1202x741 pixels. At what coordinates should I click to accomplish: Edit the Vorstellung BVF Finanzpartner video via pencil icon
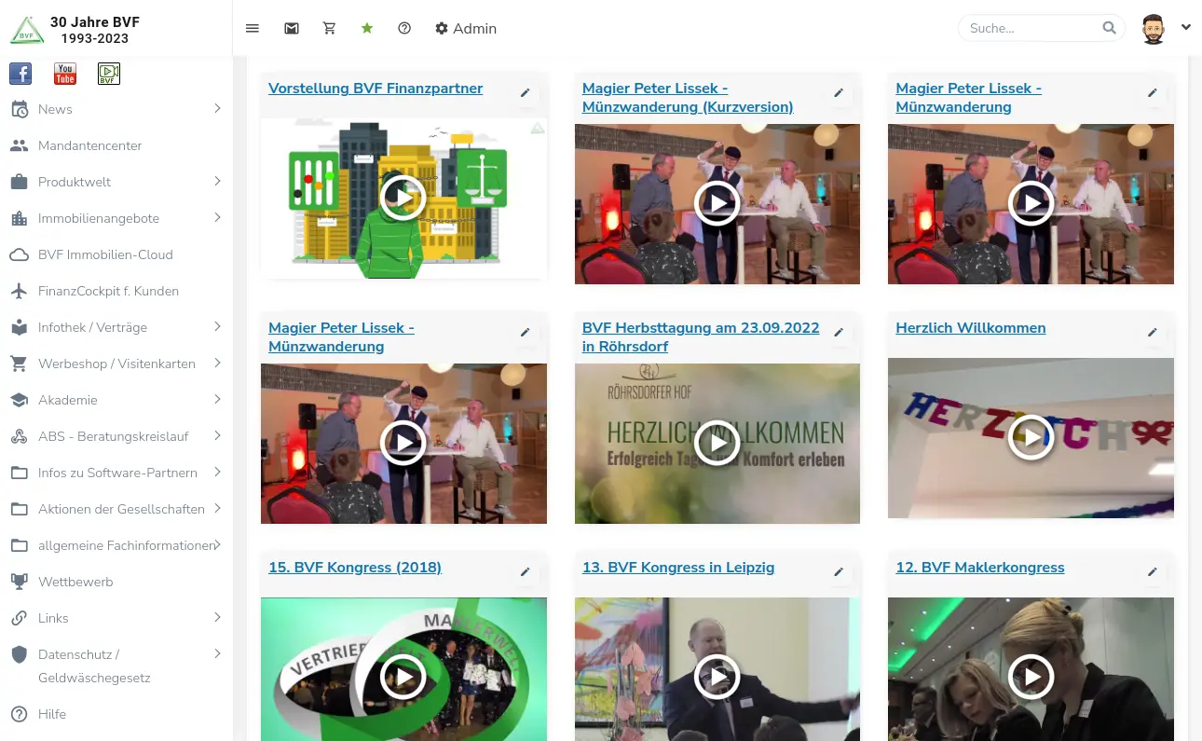point(525,93)
